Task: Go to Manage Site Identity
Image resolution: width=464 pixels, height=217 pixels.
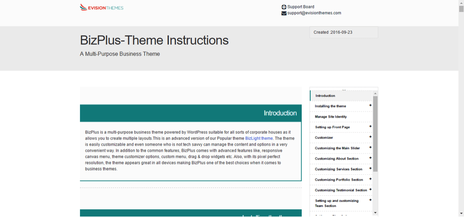Action: tap(331, 117)
